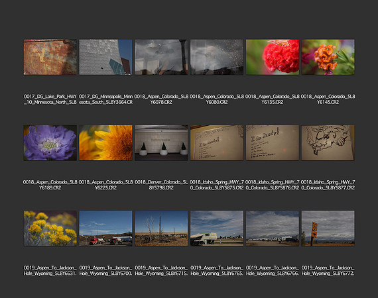Click filename 0018_Idaho_Spring_HWY_70_Colorado_SL8Y5876.CR2
The width and height of the screenshot is (378, 298).
[273, 185]
